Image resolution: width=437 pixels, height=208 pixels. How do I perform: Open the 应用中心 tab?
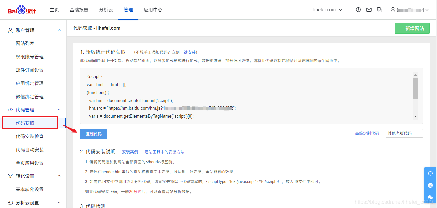click(x=153, y=10)
